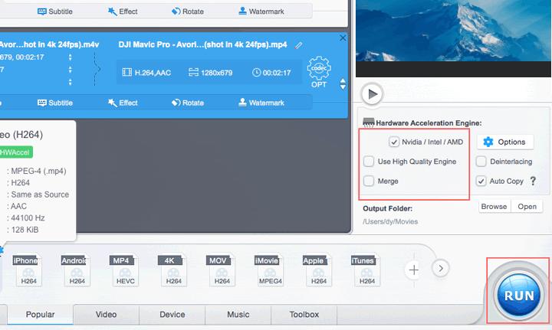Click the blue RUN button
Image resolution: width=552 pixels, height=330 pixels.
[518, 296]
